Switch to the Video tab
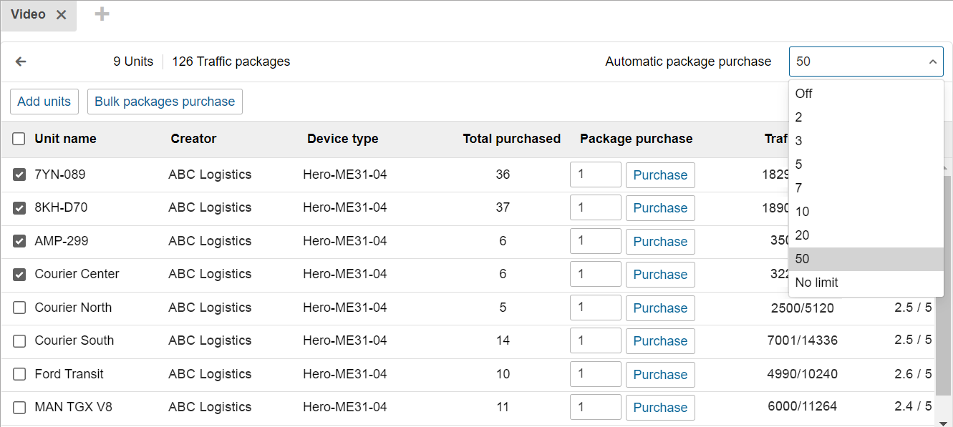This screenshot has height=427, width=953. point(29,14)
